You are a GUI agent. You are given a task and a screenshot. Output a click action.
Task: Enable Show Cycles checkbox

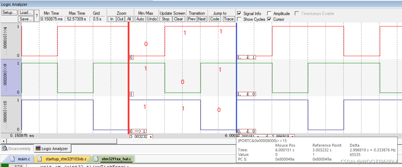(x=239, y=19)
